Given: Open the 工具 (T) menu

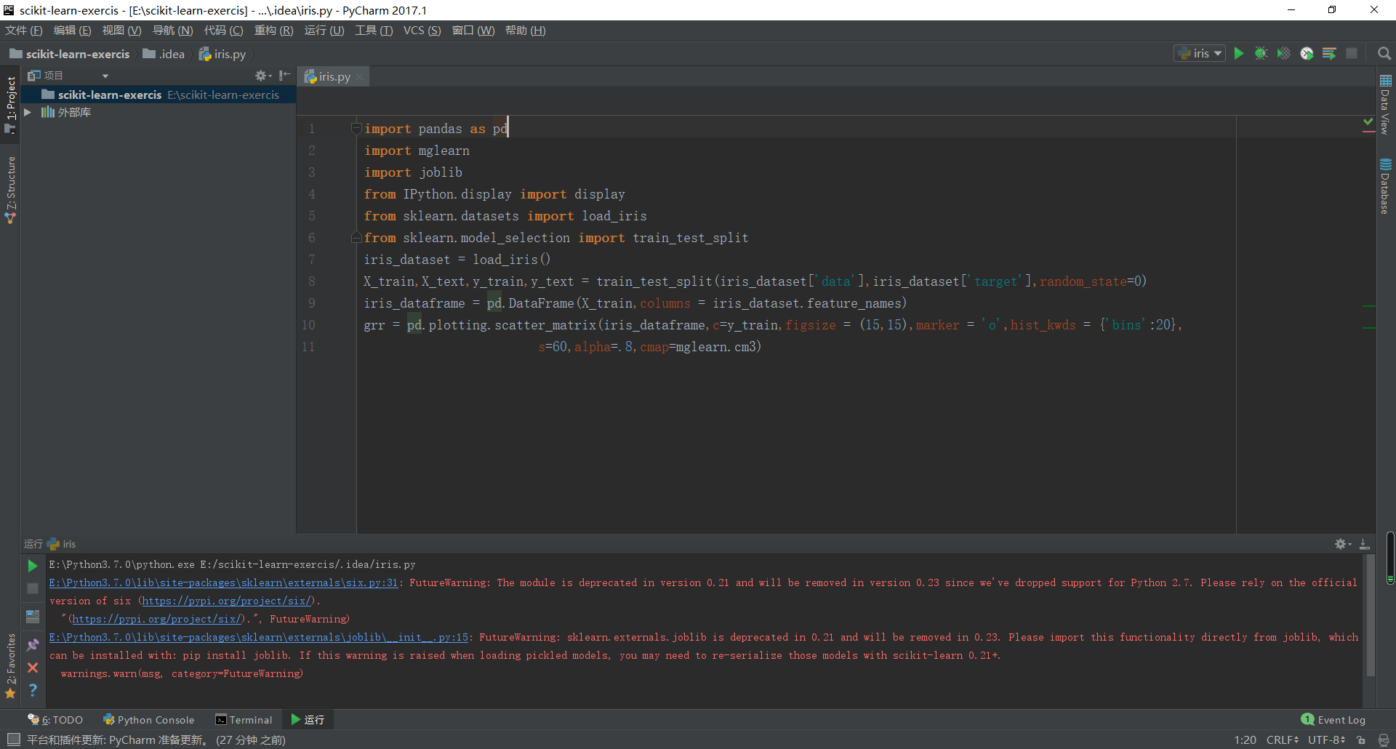Looking at the screenshot, I should click(x=374, y=30).
